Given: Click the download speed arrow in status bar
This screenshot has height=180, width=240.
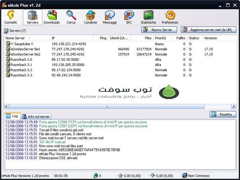Looking at the screenshot, I should click(152, 176).
